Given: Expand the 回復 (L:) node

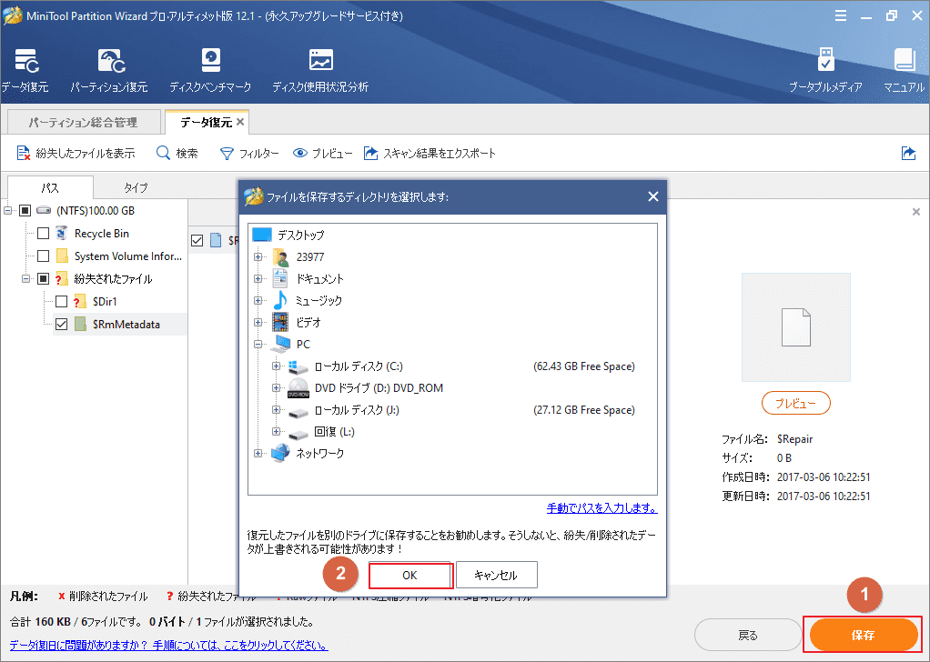Looking at the screenshot, I should (x=277, y=432).
